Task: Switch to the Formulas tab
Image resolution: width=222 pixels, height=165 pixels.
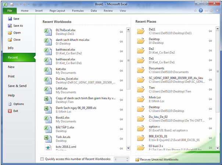Action: pyautogui.click(x=78, y=11)
